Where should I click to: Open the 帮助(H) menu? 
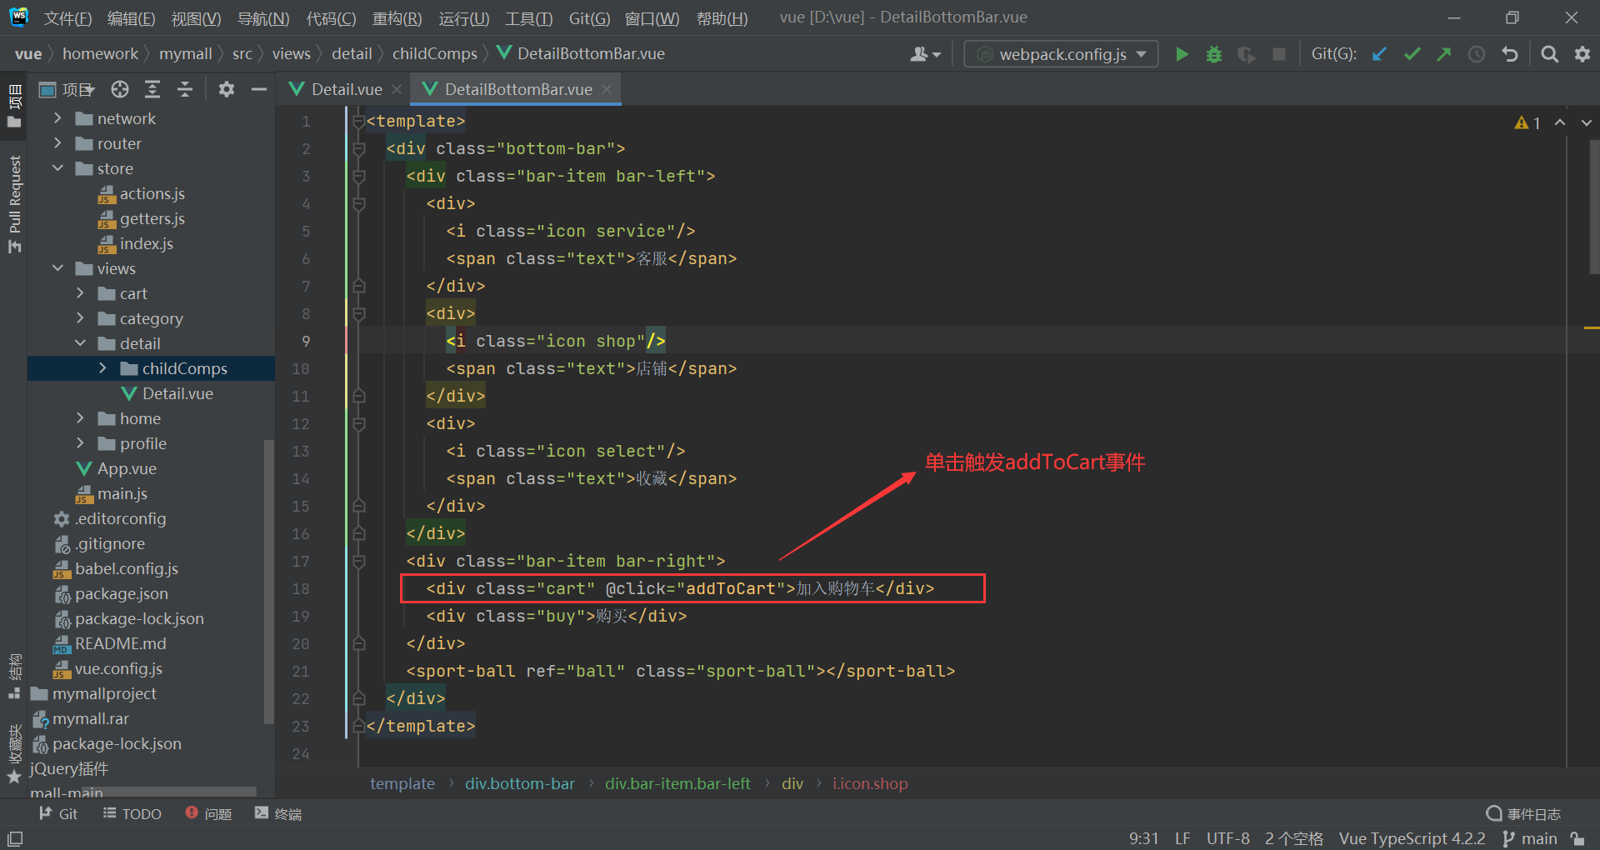pos(722,18)
